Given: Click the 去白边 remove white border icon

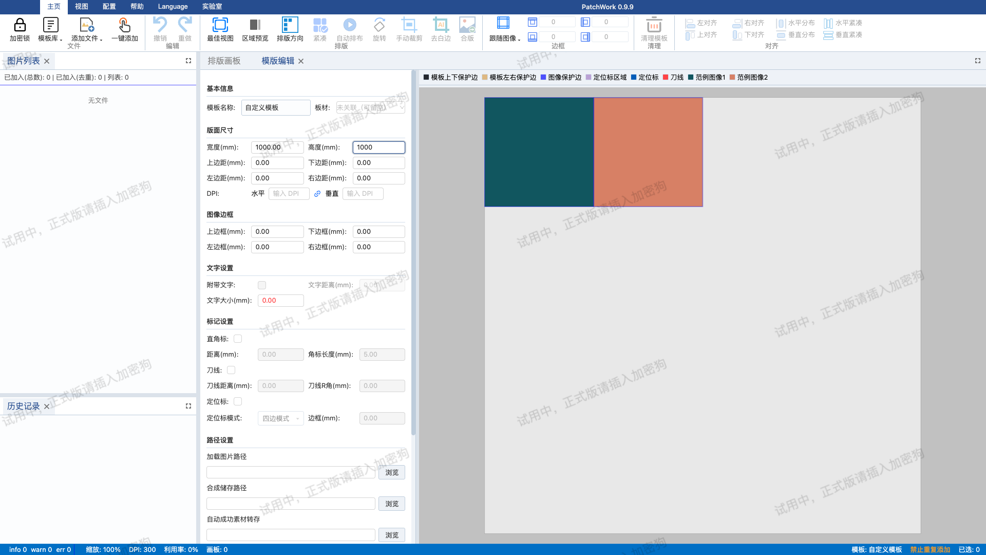Looking at the screenshot, I should click(441, 25).
